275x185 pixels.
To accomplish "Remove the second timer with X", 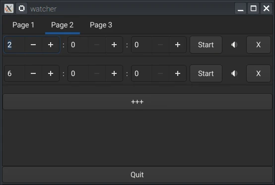I will pos(259,73).
